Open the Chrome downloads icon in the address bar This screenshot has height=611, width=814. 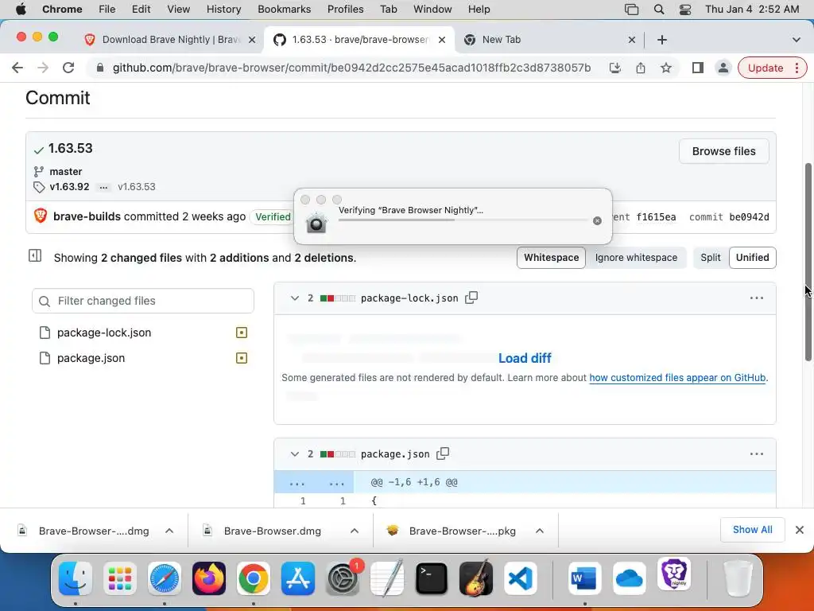[615, 68]
